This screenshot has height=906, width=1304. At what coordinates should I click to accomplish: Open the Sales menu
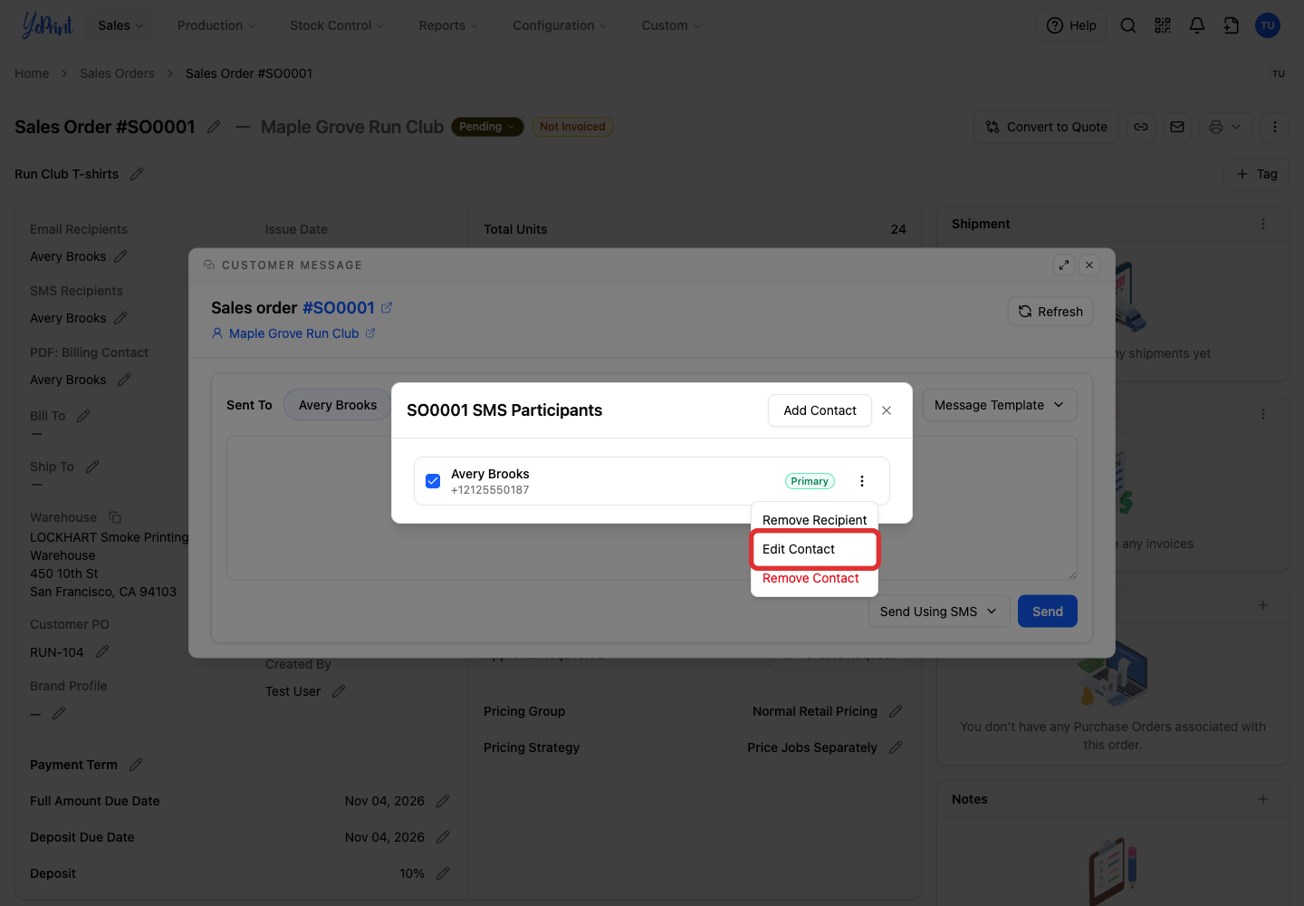(120, 25)
